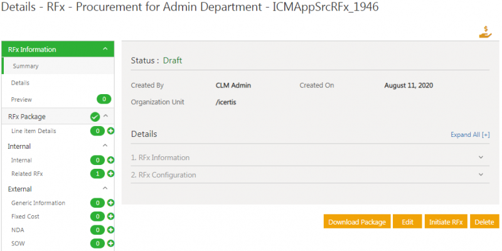Click the hand-with-money icon at top right

(485, 33)
